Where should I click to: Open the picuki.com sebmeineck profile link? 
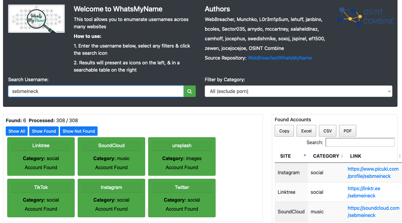(x=373, y=172)
